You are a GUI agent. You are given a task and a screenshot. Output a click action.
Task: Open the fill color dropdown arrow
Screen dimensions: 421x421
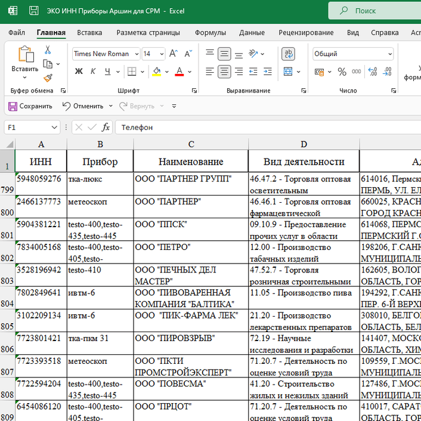click(167, 72)
